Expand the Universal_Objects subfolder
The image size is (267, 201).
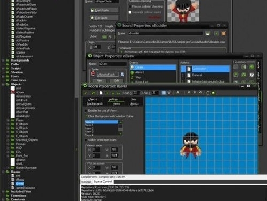[8, 140]
